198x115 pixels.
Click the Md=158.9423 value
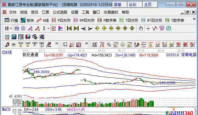tap(102, 55)
